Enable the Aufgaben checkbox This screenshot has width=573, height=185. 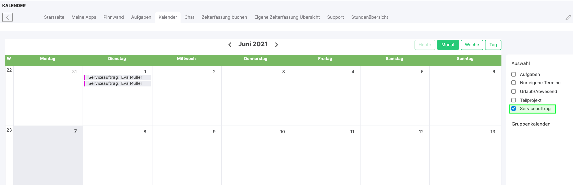[514, 74]
